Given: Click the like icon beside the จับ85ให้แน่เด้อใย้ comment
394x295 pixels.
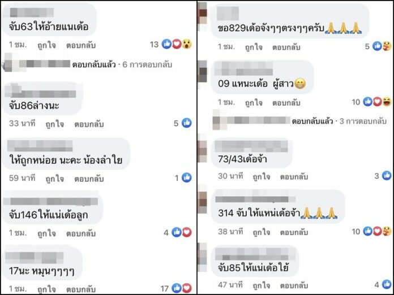Looking at the screenshot, I should point(387,284).
